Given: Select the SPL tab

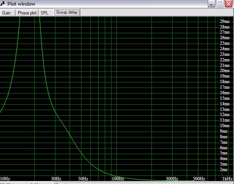Looking at the screenshot, I should point(44,13).
